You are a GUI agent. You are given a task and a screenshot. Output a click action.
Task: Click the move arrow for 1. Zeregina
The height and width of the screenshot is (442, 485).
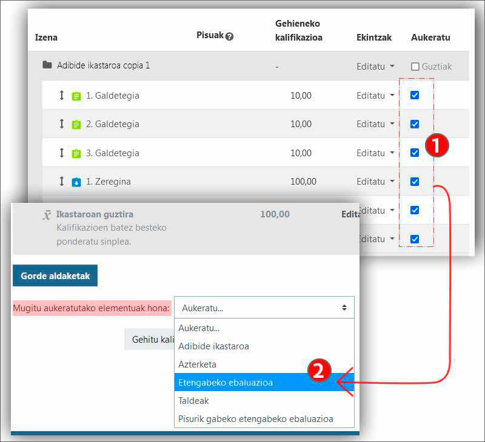click(61, 181)
